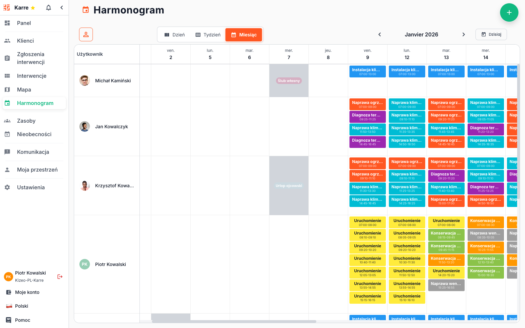The image size is (525, 328).
Task: Open Zgłoszenia interwencji menu item
Action: [31, 58]
